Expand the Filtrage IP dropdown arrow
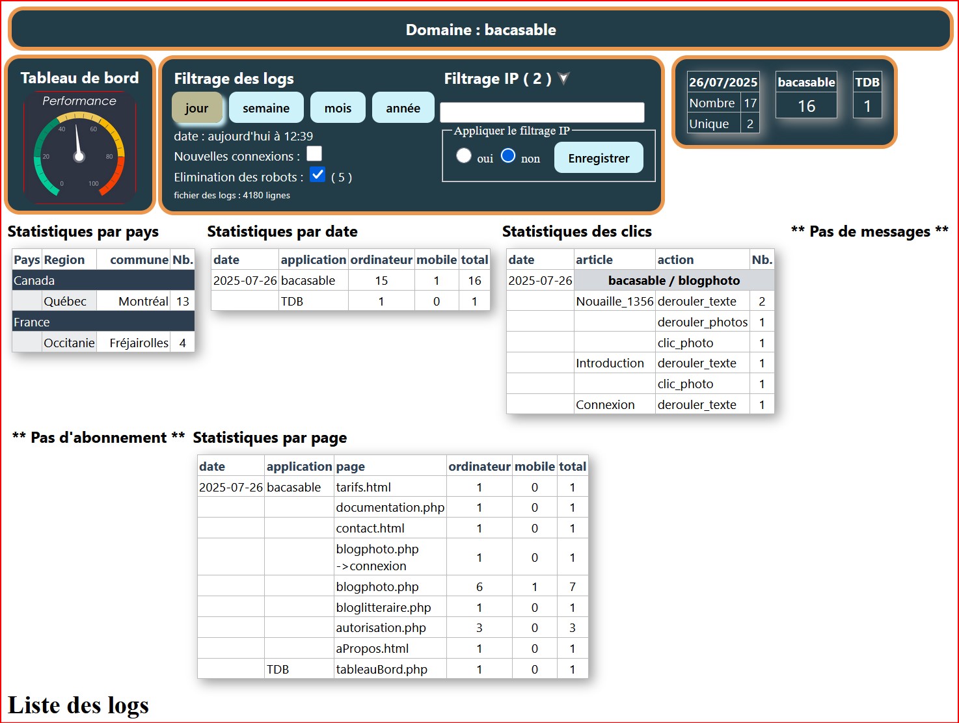959x723 pixels. (x=564, y=79)
